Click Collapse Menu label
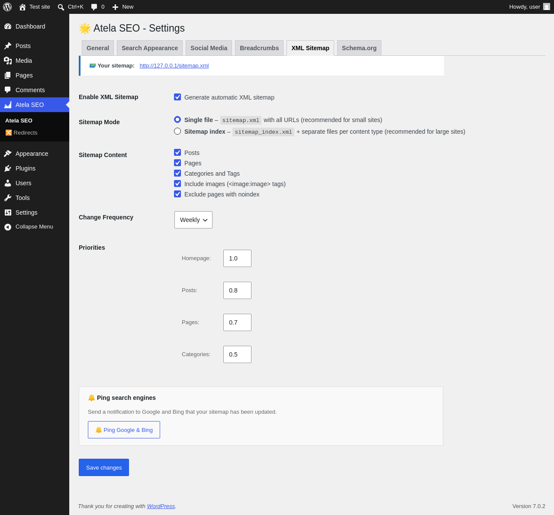554x515 pixels. click(x=34, y=227)
